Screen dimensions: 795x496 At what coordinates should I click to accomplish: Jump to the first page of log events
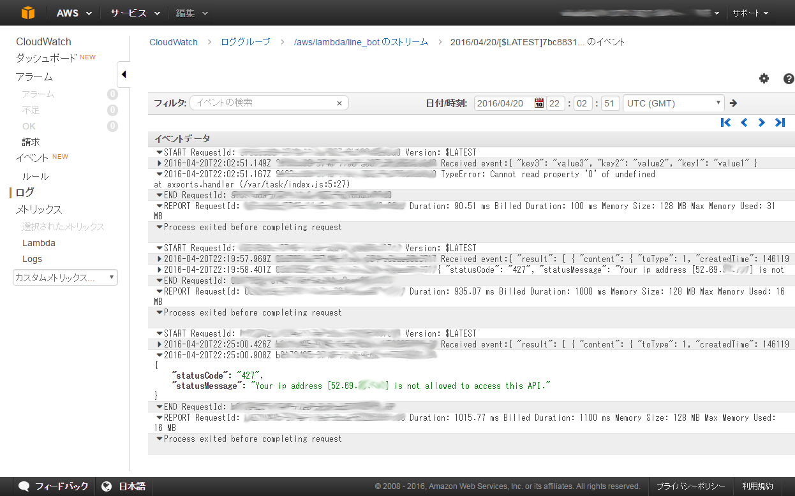pyautogui.click(x=725, y=122)
